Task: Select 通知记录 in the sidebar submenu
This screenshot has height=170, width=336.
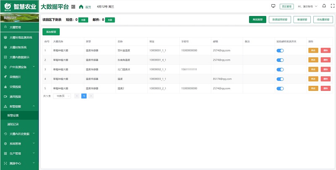Action: click(13, 124)
